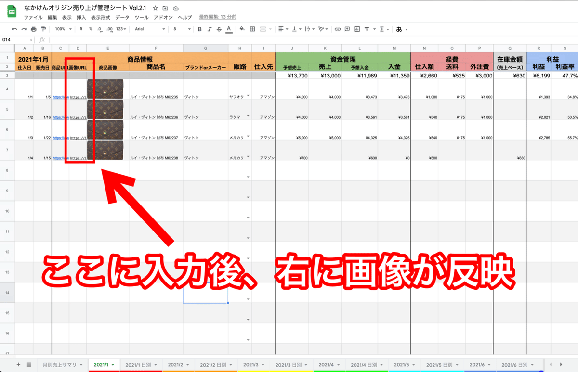Format as percent
This screenshot has width=578, height=372.
[x=90, y=29]
